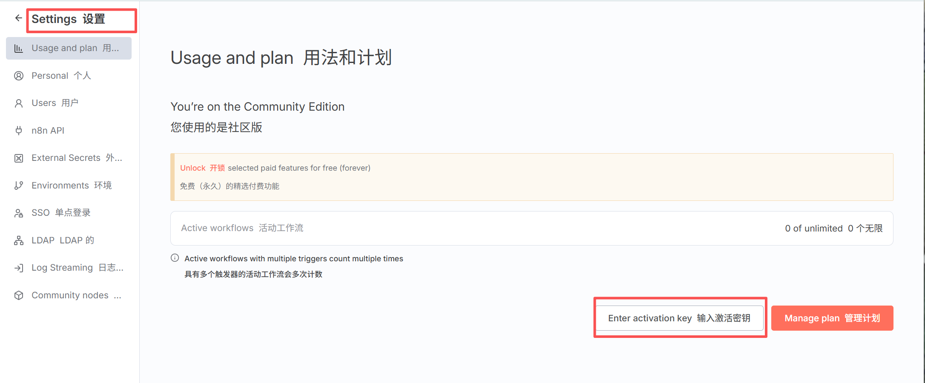Follow the red Unlock link
This screenshot has width=925, height=383.
202,168
